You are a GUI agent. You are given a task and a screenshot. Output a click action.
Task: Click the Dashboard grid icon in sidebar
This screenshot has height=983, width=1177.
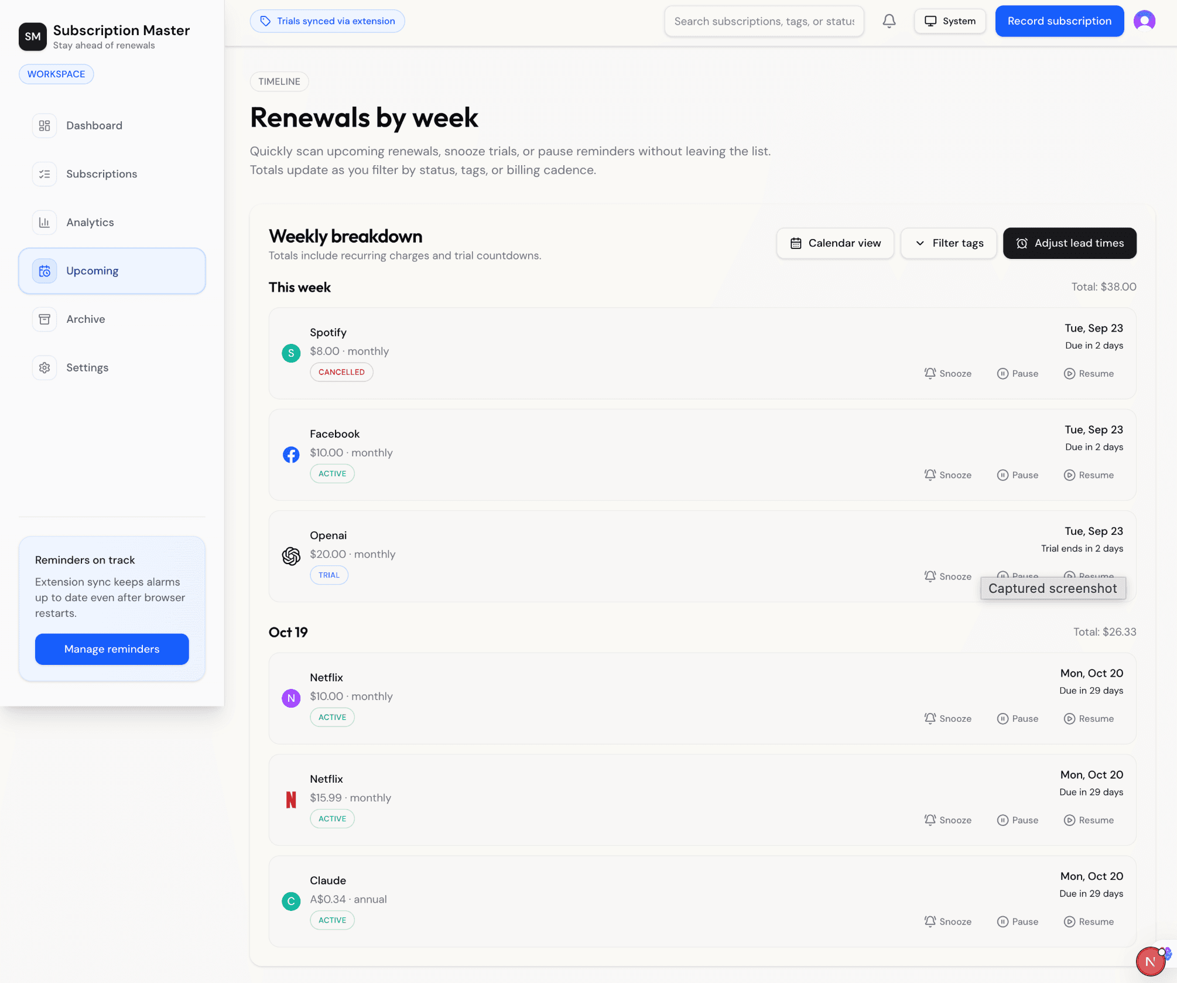pos(45,125)
